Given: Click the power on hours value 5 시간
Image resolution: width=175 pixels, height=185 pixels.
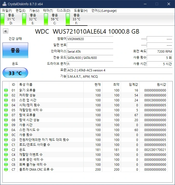Looking at the screenshot, I should [160, 64].
